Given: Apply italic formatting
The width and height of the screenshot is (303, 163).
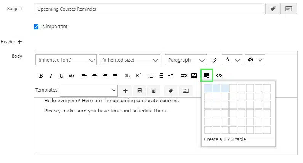Looking at the screenshot, I should click(51, 76).
